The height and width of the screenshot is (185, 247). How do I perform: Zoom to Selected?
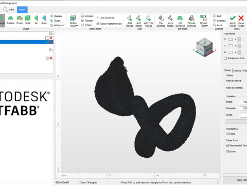(219, 21)
